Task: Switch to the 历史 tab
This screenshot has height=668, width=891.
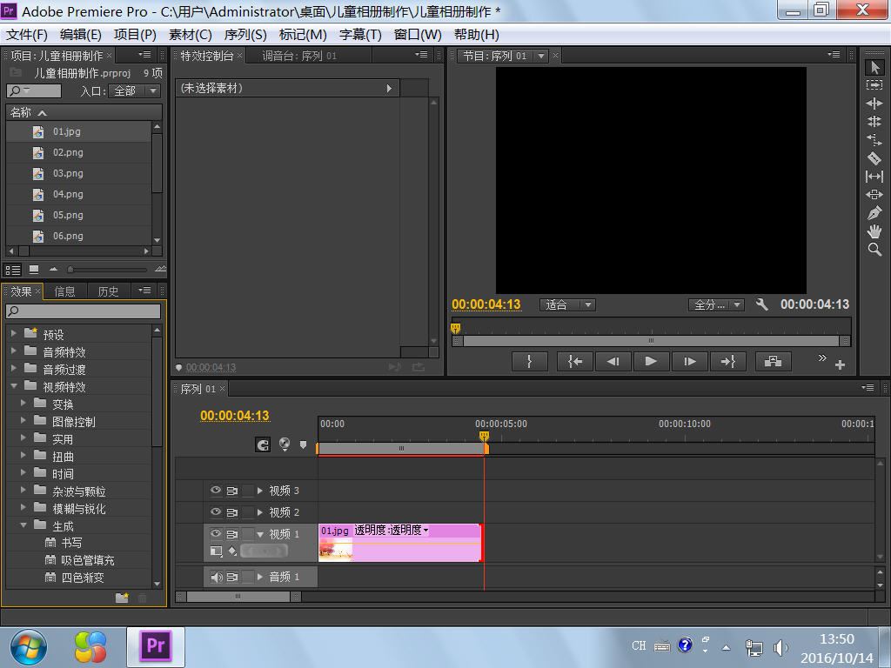Action: coord(108,291)
